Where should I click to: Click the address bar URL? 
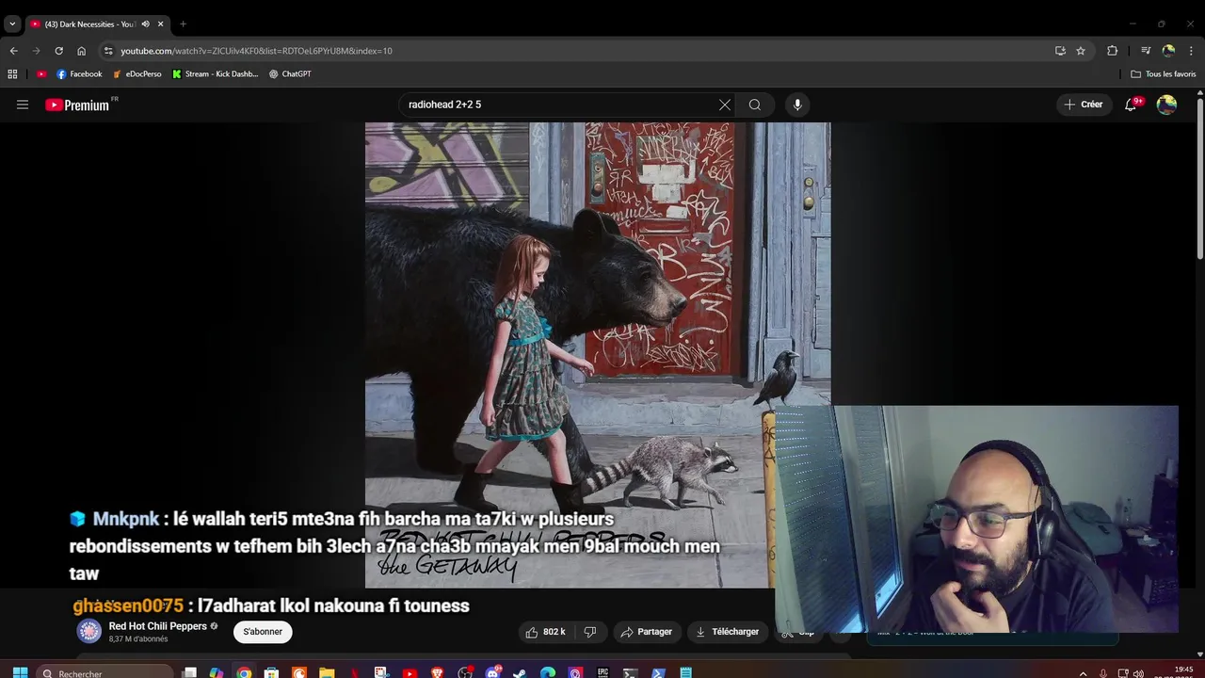256,51
